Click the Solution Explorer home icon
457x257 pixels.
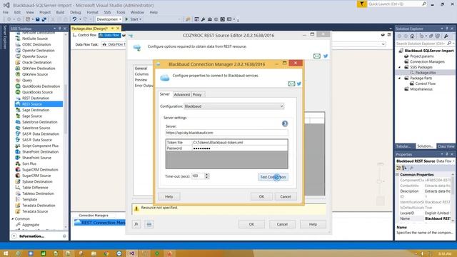tap(412, 36)
